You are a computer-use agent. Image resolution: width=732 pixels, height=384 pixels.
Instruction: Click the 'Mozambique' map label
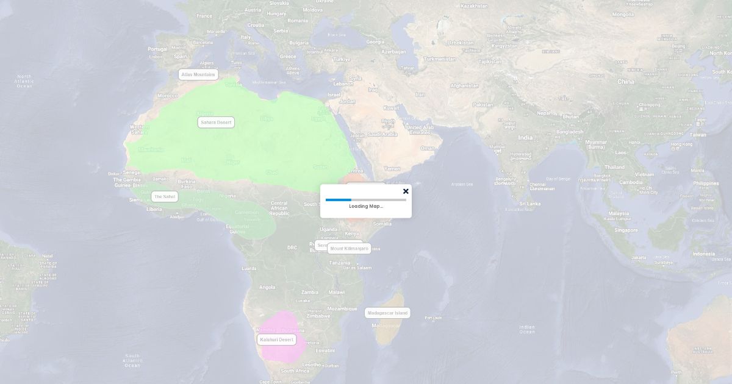(342, 308)
